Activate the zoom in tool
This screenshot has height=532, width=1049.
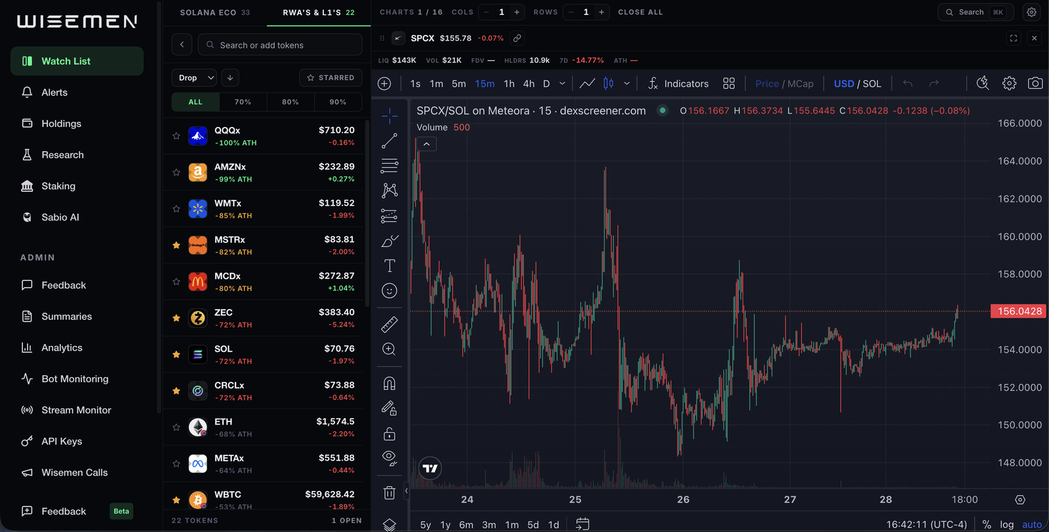389,349
